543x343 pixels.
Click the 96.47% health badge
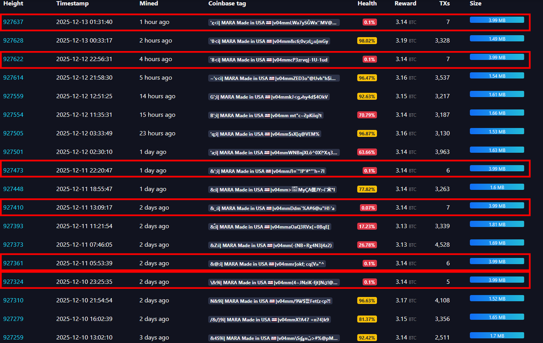point(367,78)
